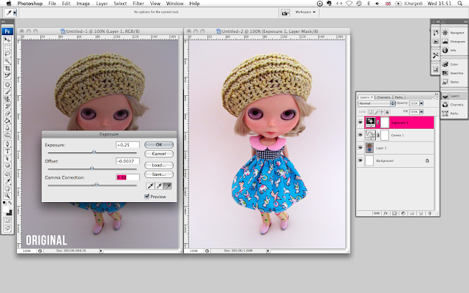Image resolution: width=469 pixels, height=293 pixels.
Task: Click the Gamma Correction value field
Action: point(126,177)
